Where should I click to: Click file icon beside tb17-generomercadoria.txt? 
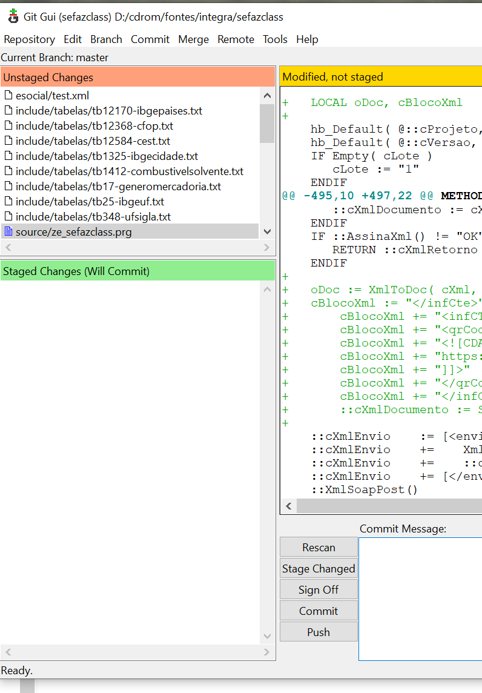(8, 187)
